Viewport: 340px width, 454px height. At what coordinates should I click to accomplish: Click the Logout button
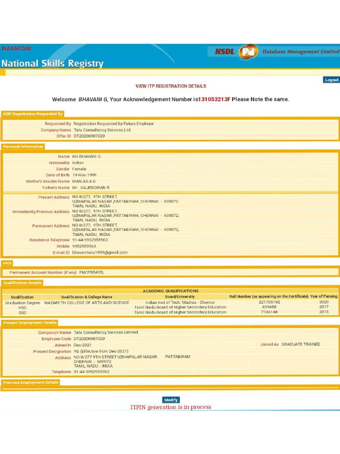[331, 80]
